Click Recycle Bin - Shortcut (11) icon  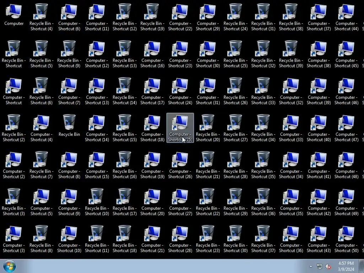(x=97, y=239)
